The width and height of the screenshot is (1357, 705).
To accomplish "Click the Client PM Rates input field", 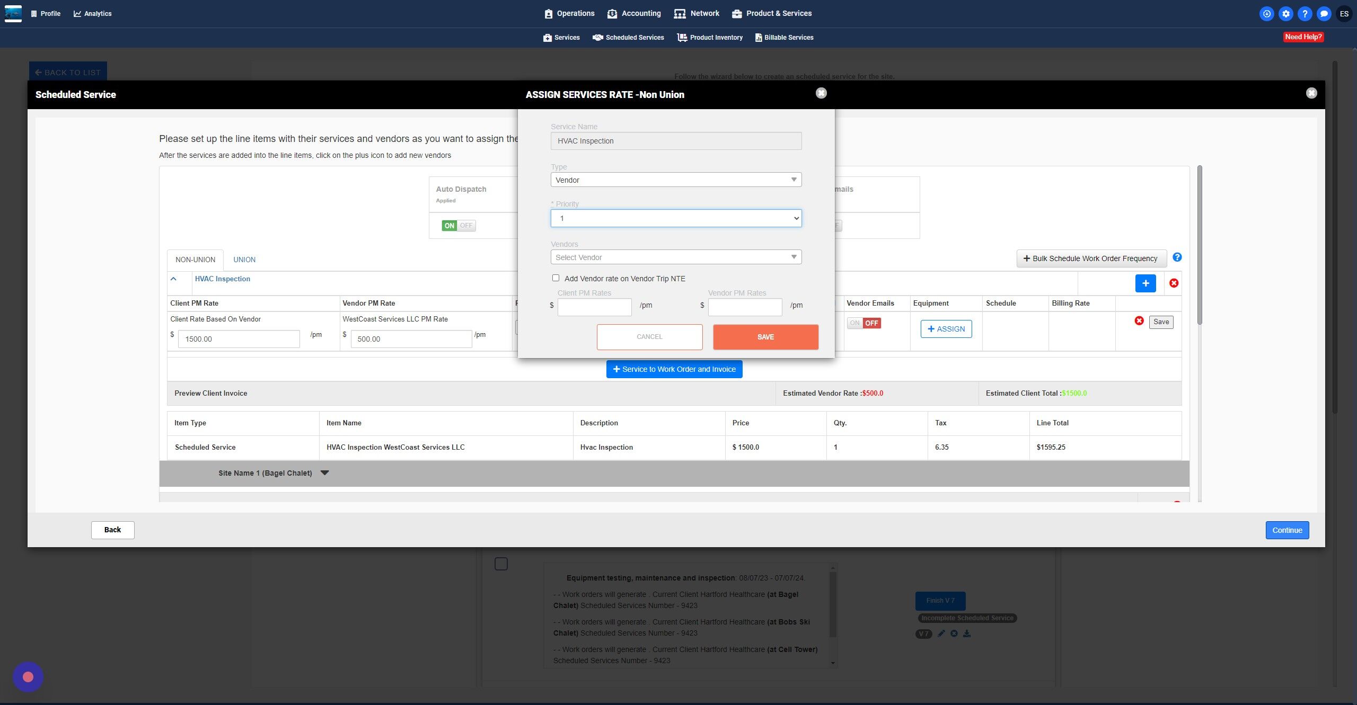I will (594, 307).
